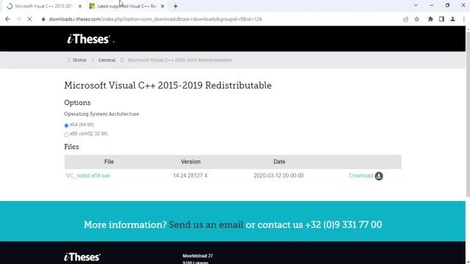View site security lock information
Image resolution: width=470 pixels, height=264 pixels.
coord(43,19)
